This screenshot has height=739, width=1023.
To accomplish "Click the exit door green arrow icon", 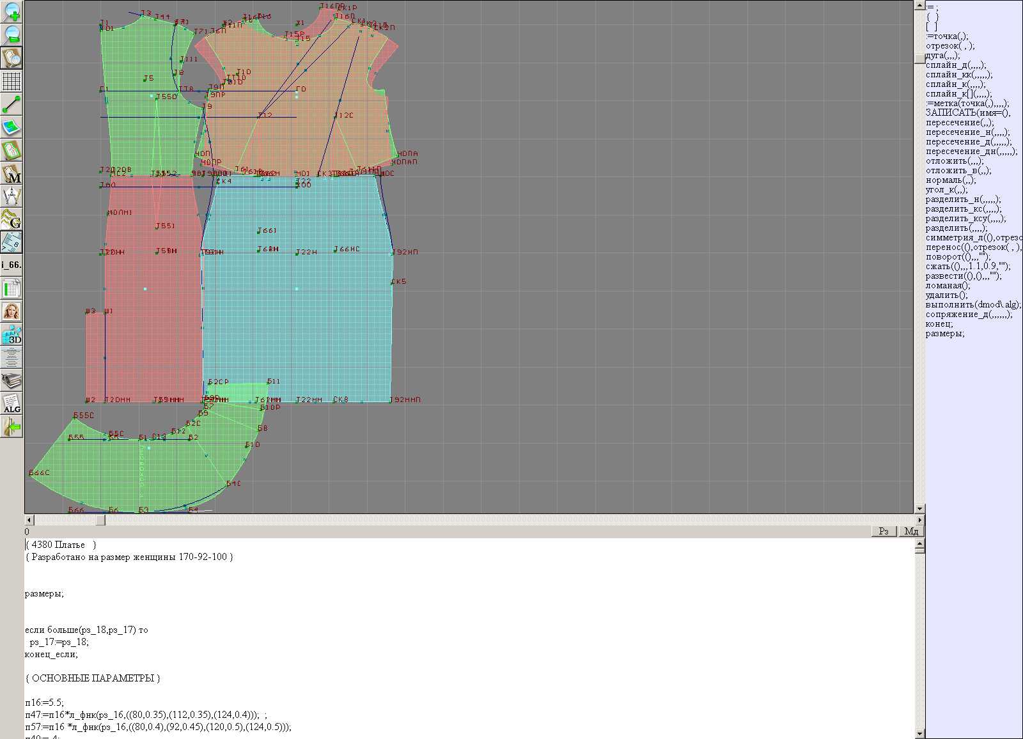I will coord(12,427).
